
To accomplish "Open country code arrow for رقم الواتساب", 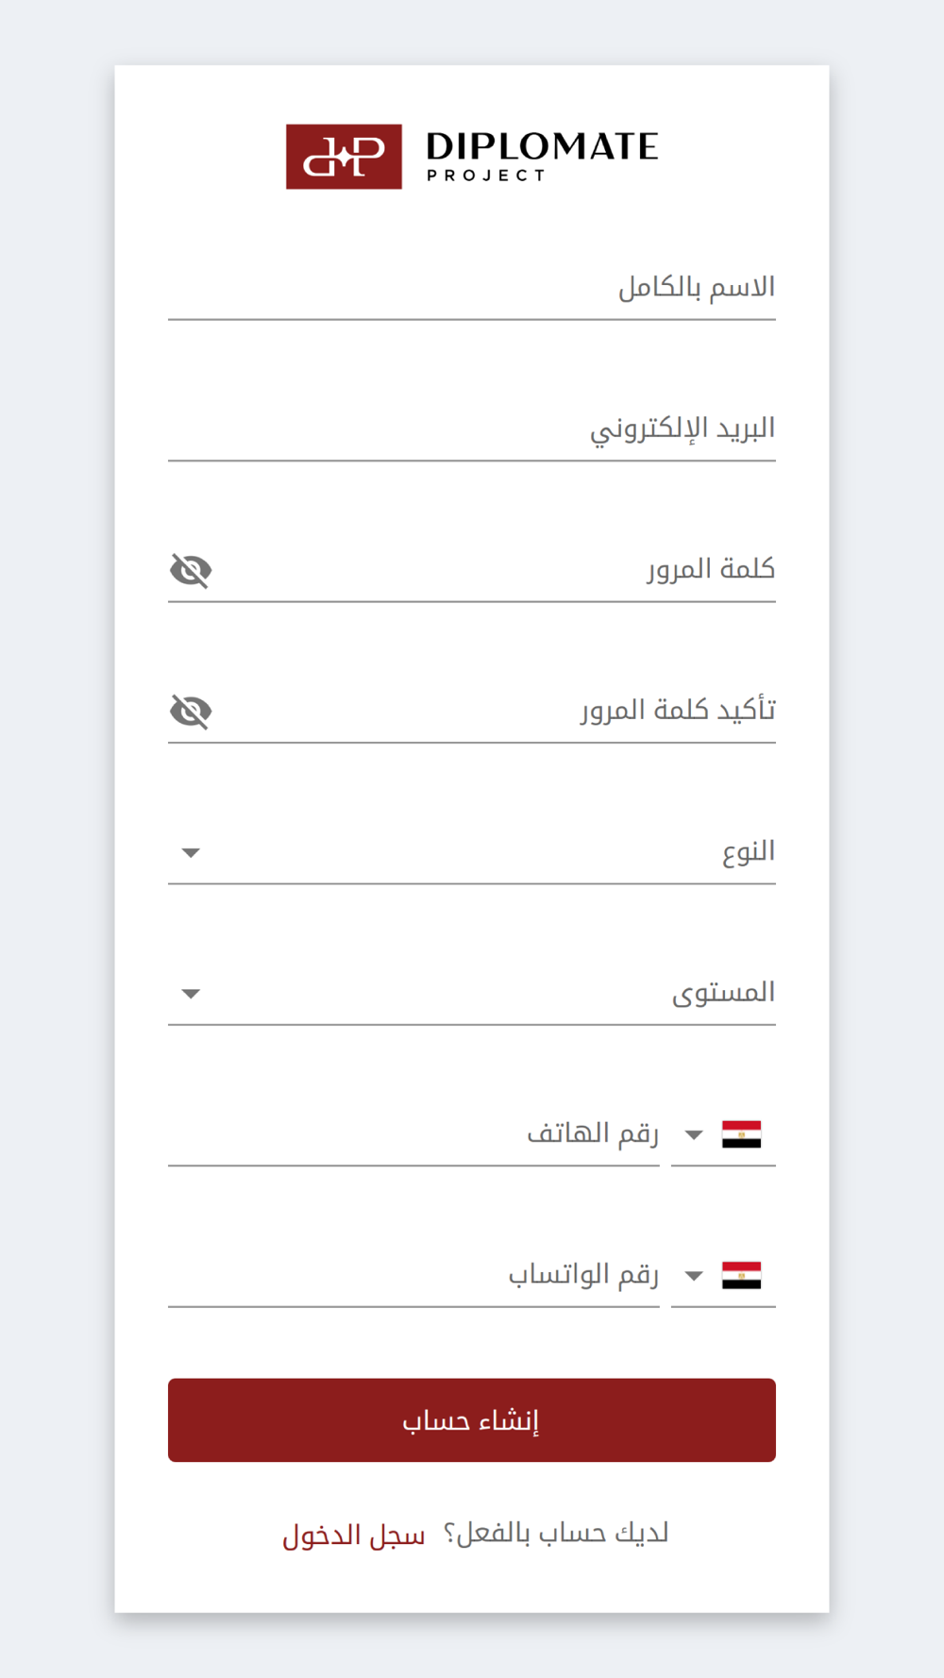I will coord(694,1276).
